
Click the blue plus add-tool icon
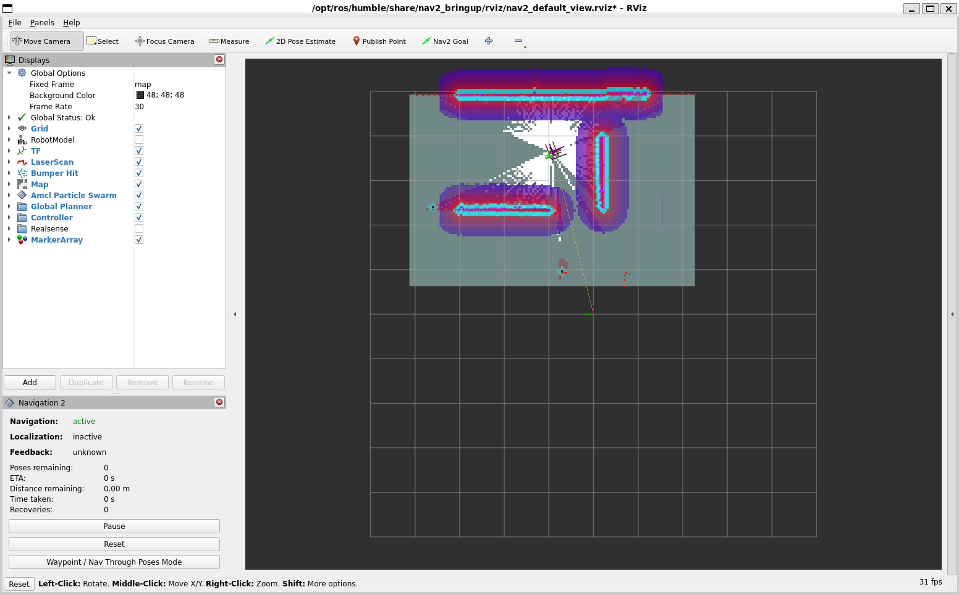tap(489, 41)
